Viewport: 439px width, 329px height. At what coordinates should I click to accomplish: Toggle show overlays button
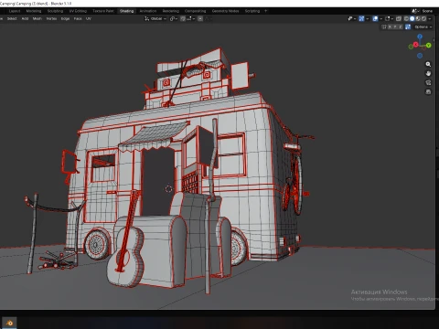tap(375, 18)
